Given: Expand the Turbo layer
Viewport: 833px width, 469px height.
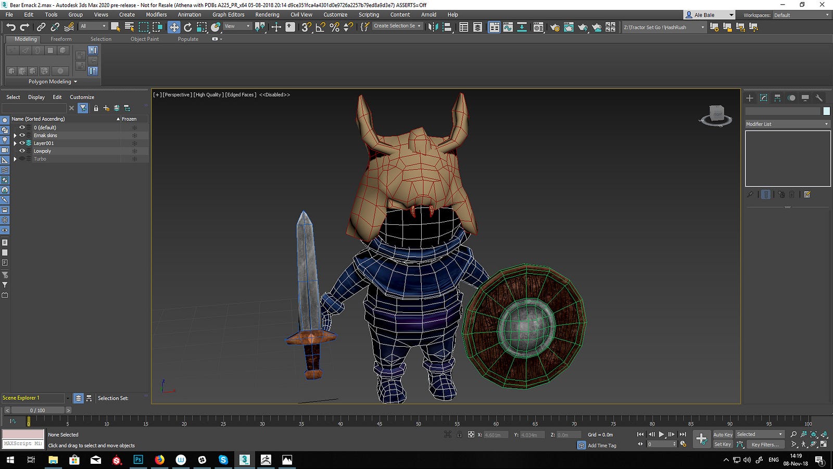Looking at the screenshot, I should coord(15,159).
